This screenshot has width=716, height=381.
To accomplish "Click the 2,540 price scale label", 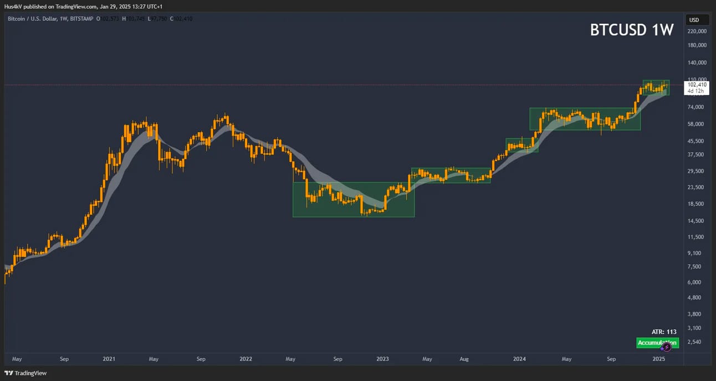I will [x=695, y=342].
